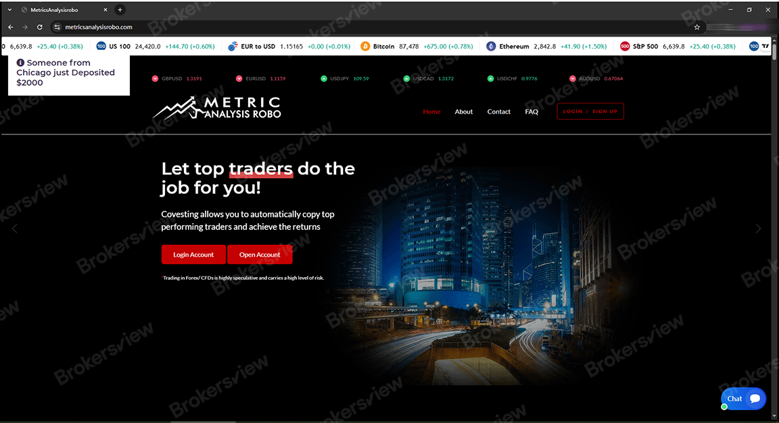This screenshot has width=779, height=423.
Task: Click the EUR to USD ticker icon
Action: pyautogui.click(x=233, y=46)
